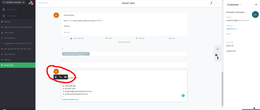This screenshot has width=260, height=110.
Task: Click the support@systemstateit.com.au signature line
Action: pos(77,91)
